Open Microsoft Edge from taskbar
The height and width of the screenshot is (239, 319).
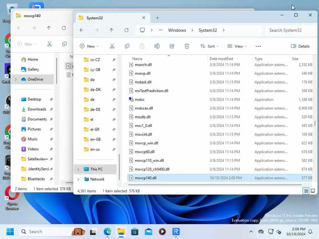pos(107,232)
